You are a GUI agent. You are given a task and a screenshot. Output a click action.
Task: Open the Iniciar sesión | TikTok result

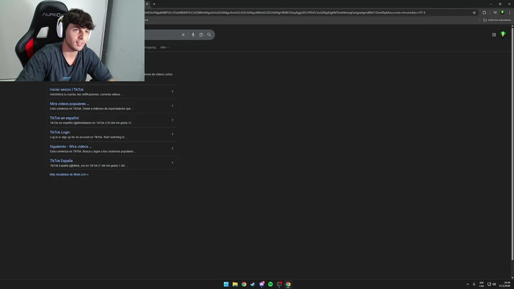(67, 90)
